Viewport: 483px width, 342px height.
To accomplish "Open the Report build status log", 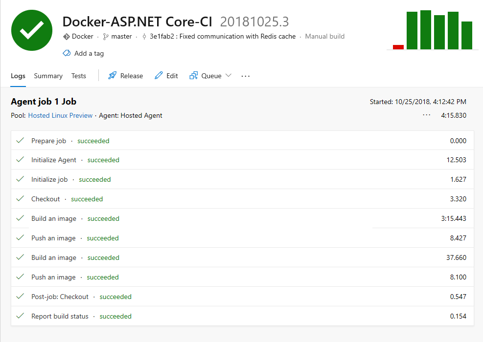I will click(242, 316).
